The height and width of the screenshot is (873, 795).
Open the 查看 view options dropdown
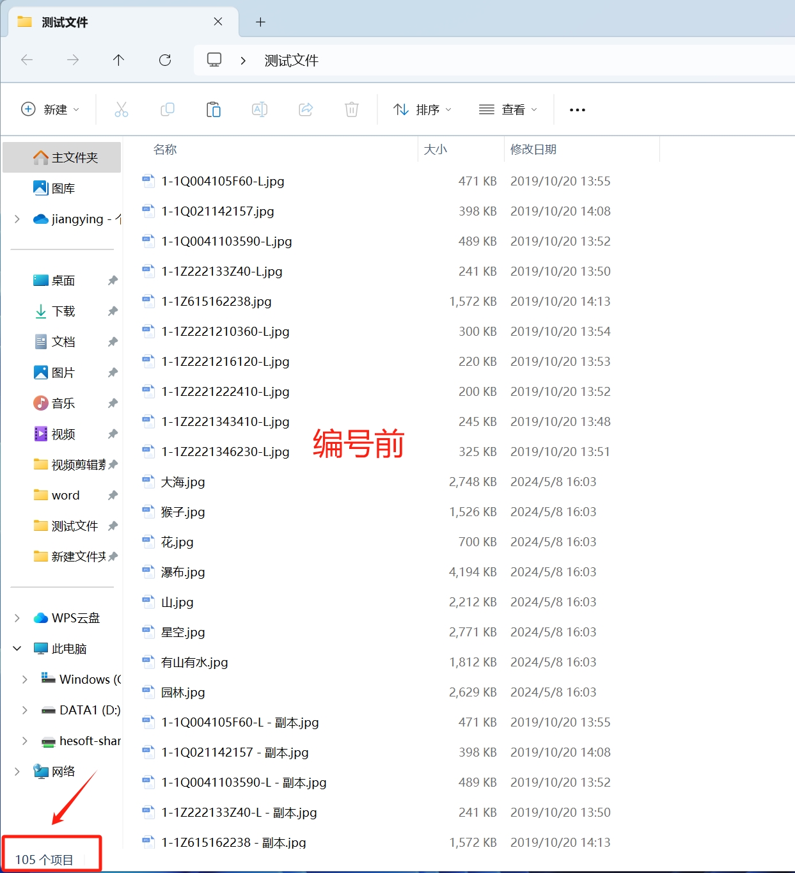(x=508, y=109)
